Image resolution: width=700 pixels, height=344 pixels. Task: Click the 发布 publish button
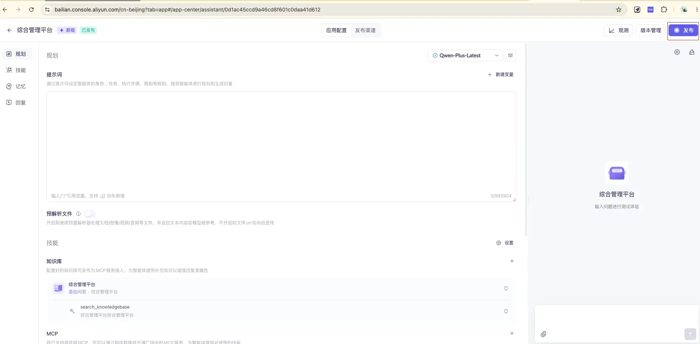click(683, 30)
